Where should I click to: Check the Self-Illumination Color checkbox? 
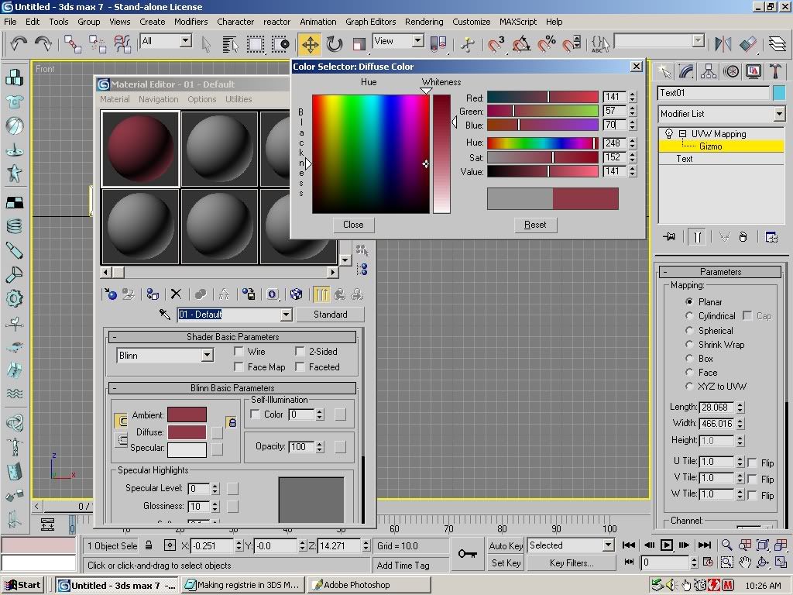[x=256, y=414]
